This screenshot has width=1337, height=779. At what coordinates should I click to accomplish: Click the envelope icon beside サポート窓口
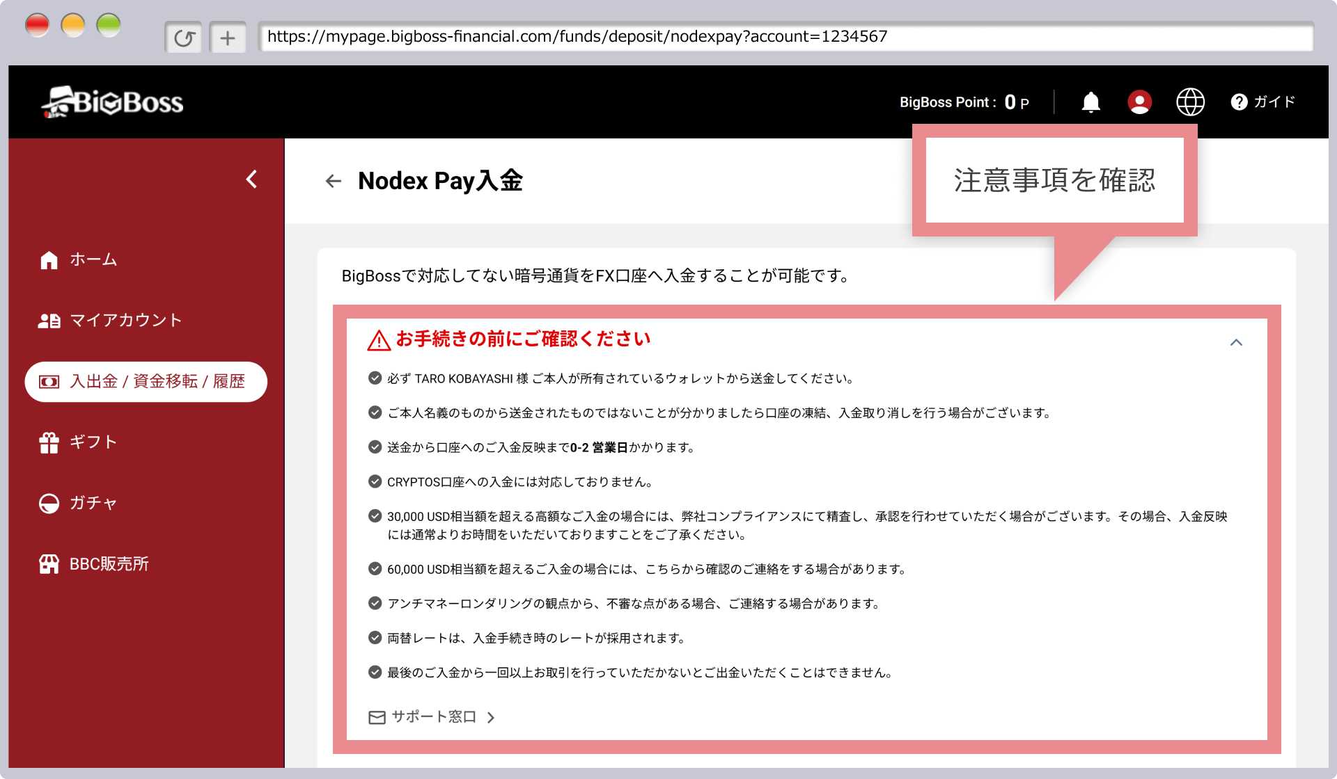[377, 718]
